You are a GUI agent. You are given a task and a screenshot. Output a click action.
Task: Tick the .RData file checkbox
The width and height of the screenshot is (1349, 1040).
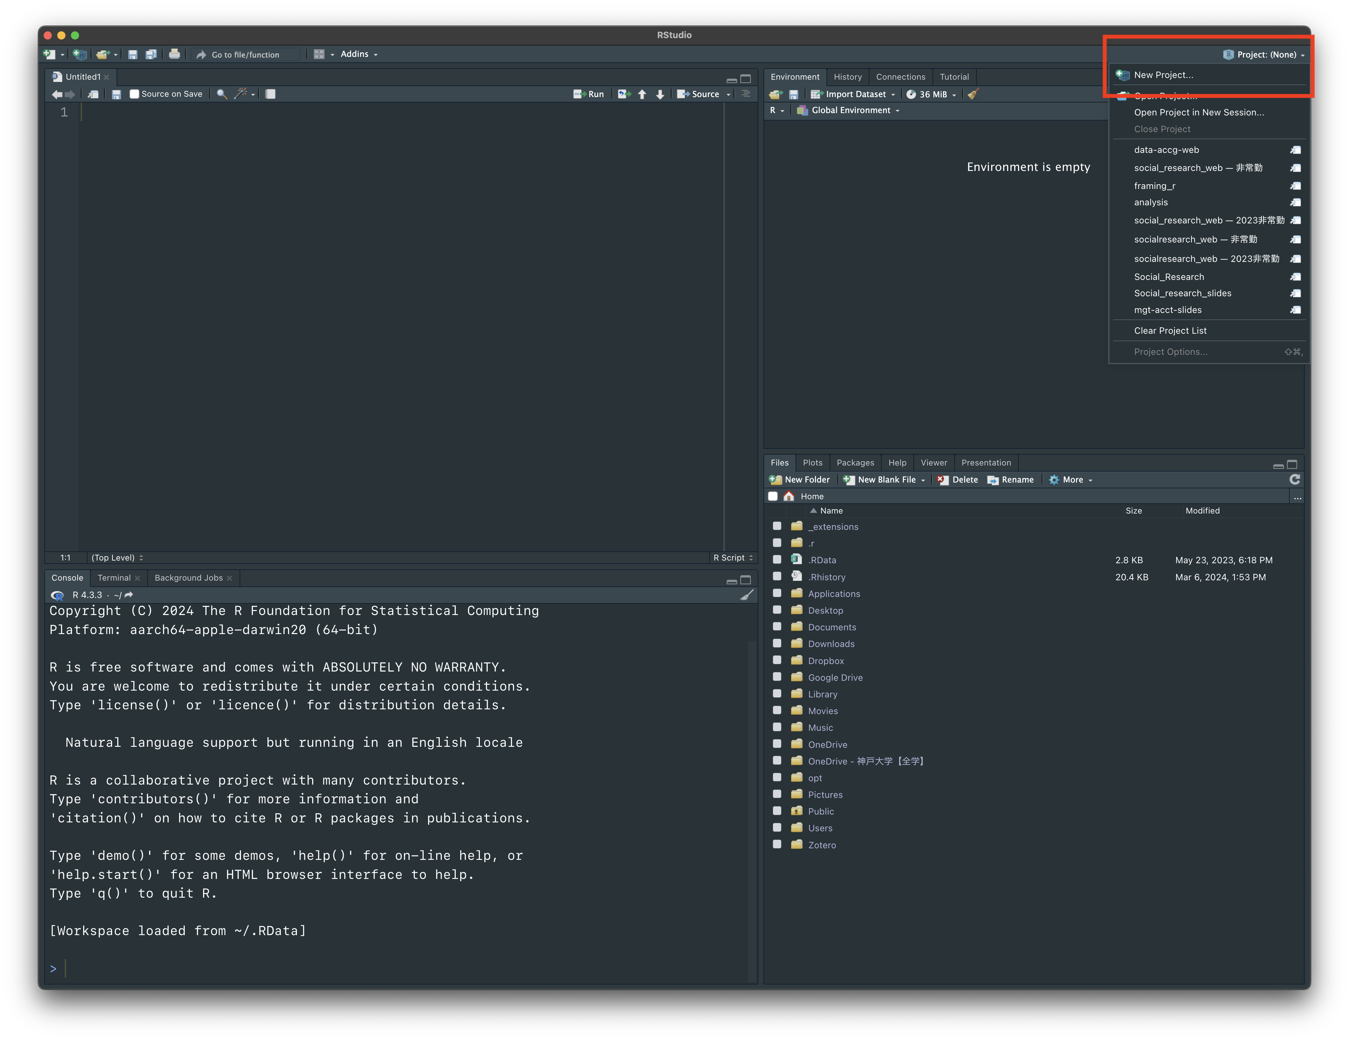coord(777,560)
